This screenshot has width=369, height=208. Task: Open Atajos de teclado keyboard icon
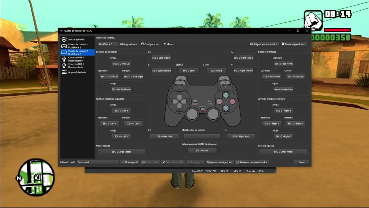(64, 72)
